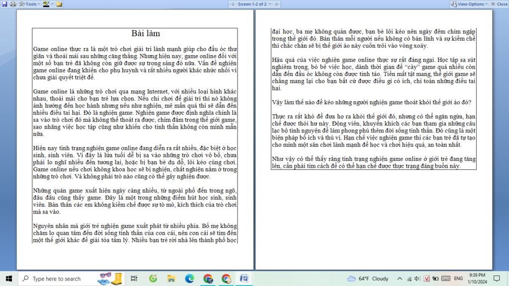Click the volume speaker tray icon
This screenshot has width=509, height=286.
click(418, 279)
